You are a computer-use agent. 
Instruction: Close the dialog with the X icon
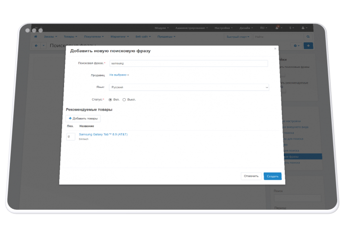pyautogui.click(x=275, y=49)
